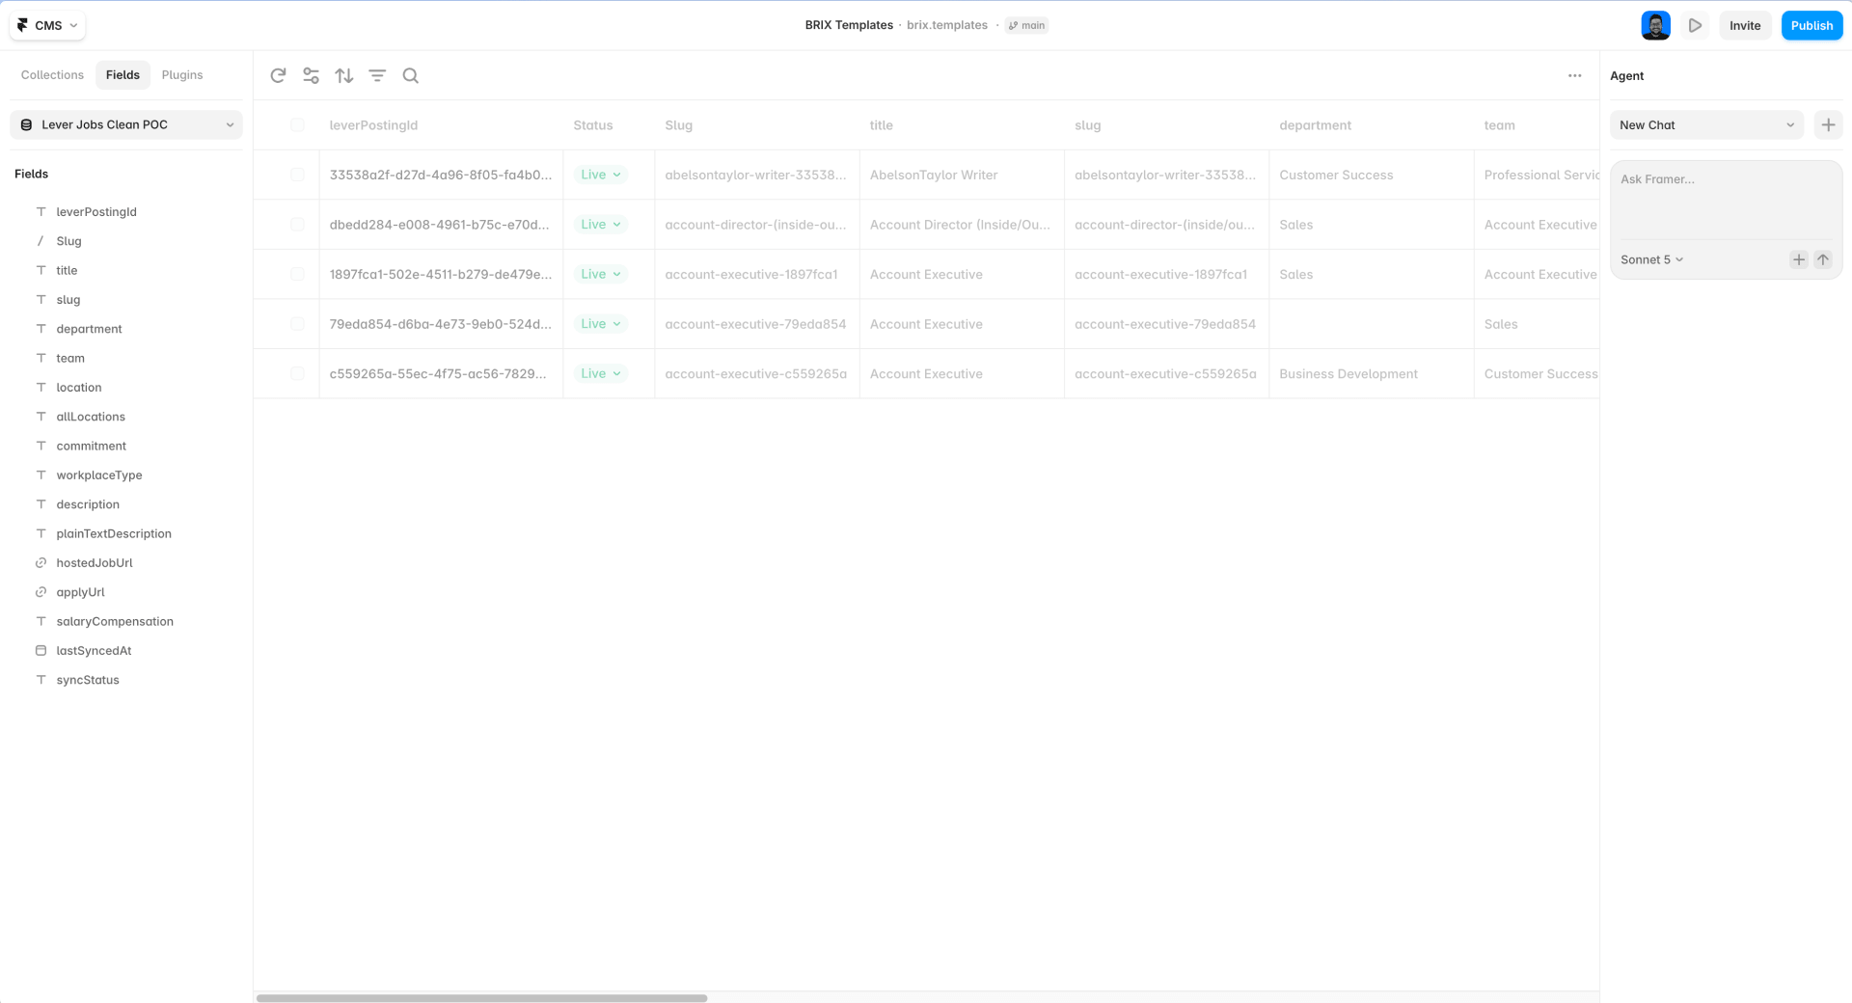Open Live status dropdown for c559265a row
Screen dimensions: 1852x1003
pyautogui.click(x=600, y=373)
